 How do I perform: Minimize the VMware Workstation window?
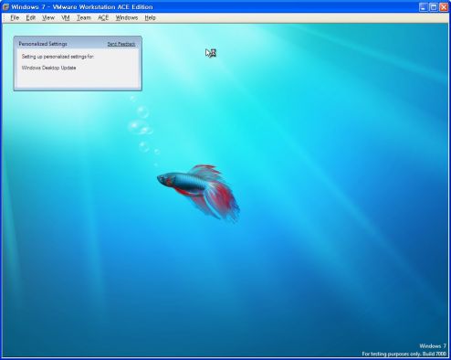(x=423, y=6)
